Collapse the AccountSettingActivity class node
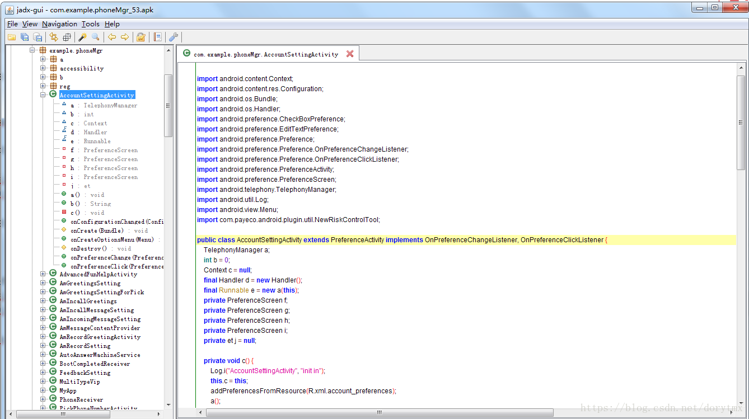 click(43, 95)
